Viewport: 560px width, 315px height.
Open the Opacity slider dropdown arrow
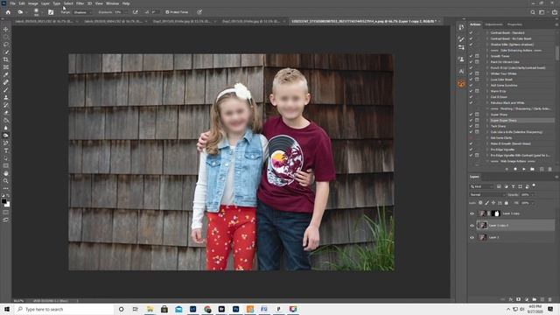click(532, 194)
